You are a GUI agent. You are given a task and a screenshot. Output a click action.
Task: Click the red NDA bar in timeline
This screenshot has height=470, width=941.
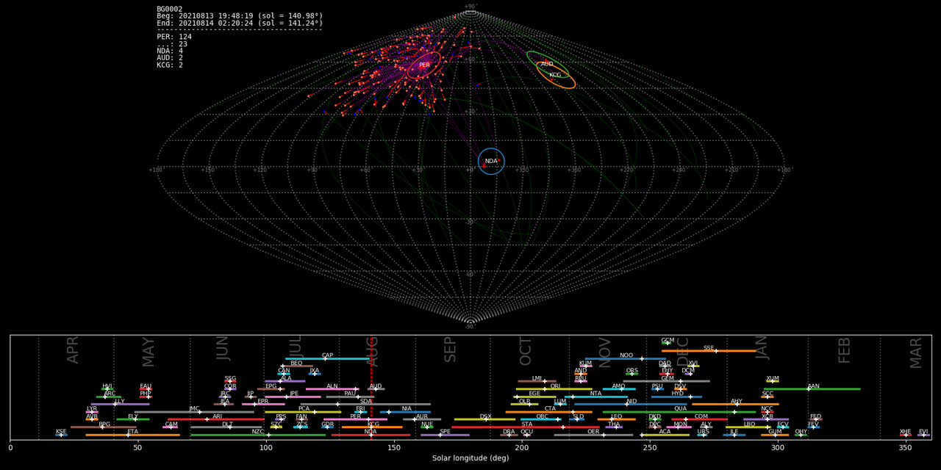pos(371,435)
